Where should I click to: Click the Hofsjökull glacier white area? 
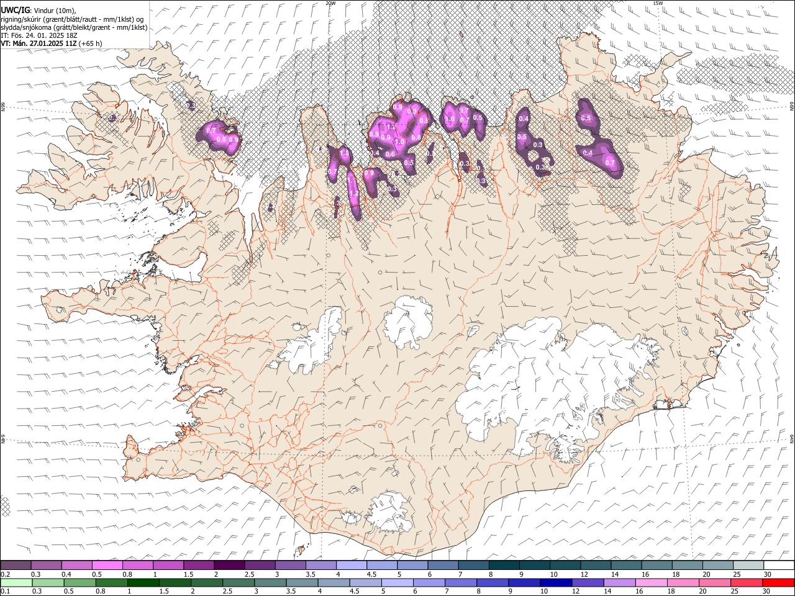click(x=408, y=321)
